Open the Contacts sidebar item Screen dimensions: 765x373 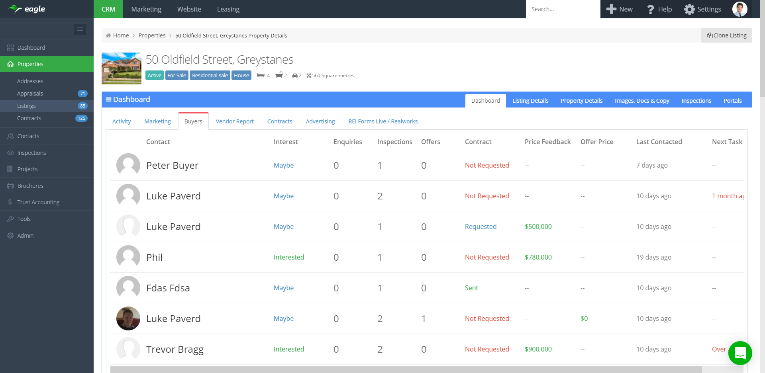tap(28, 136)
